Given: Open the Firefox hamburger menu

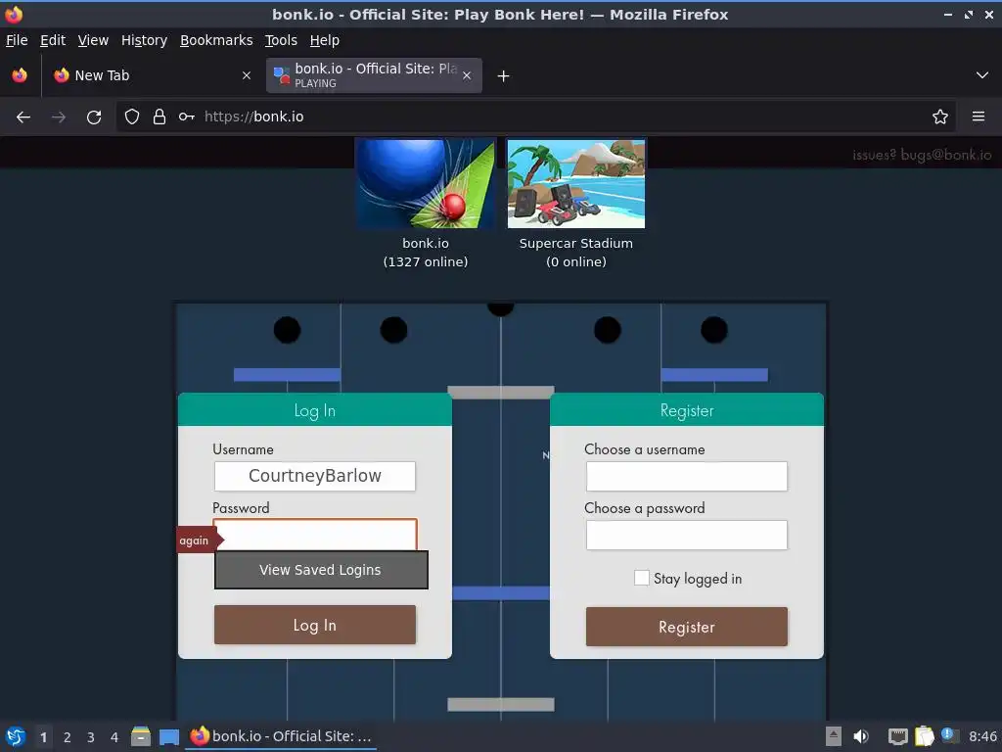Looking at the screenshot, I should 979,117.
